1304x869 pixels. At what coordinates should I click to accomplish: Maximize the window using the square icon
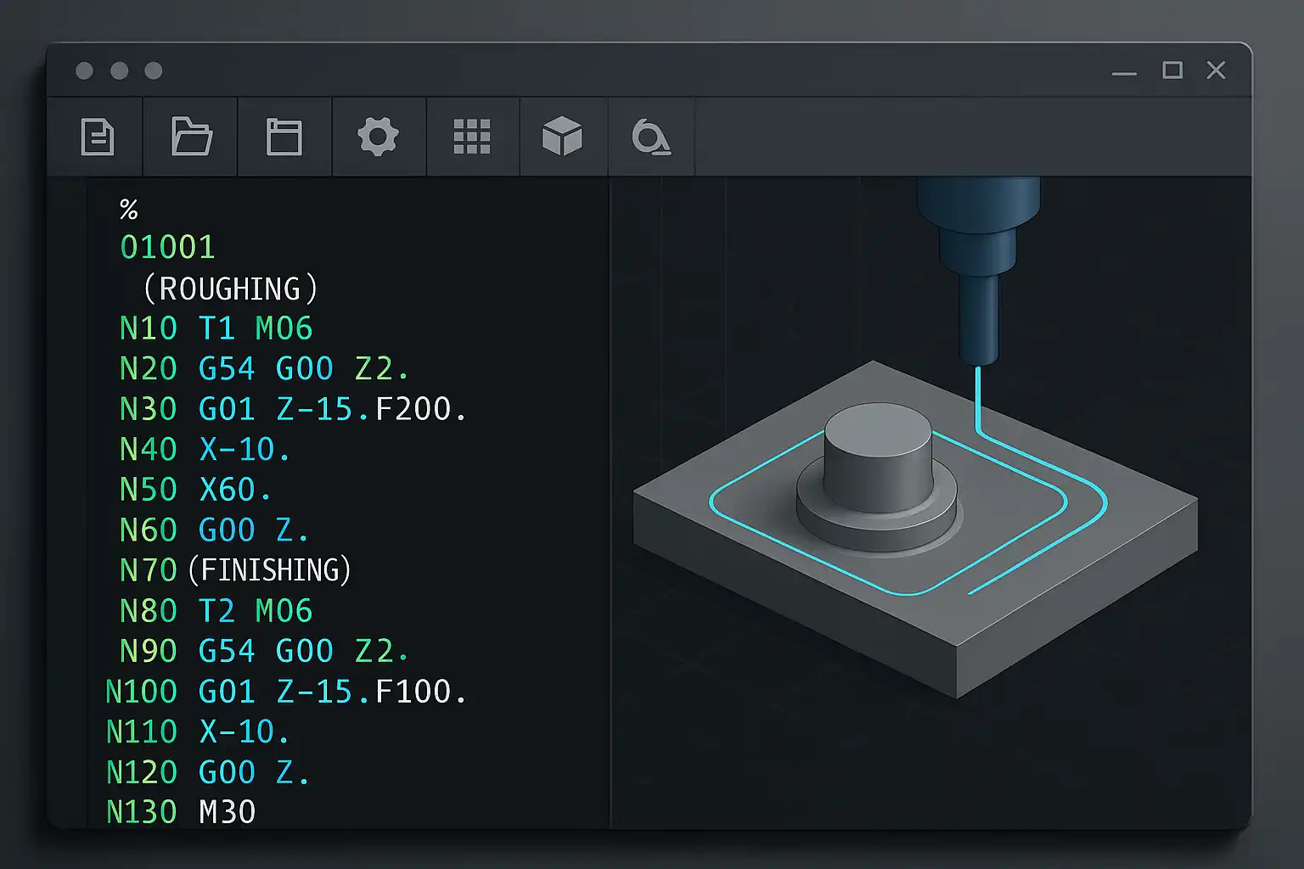click(x=1172, y=70)
